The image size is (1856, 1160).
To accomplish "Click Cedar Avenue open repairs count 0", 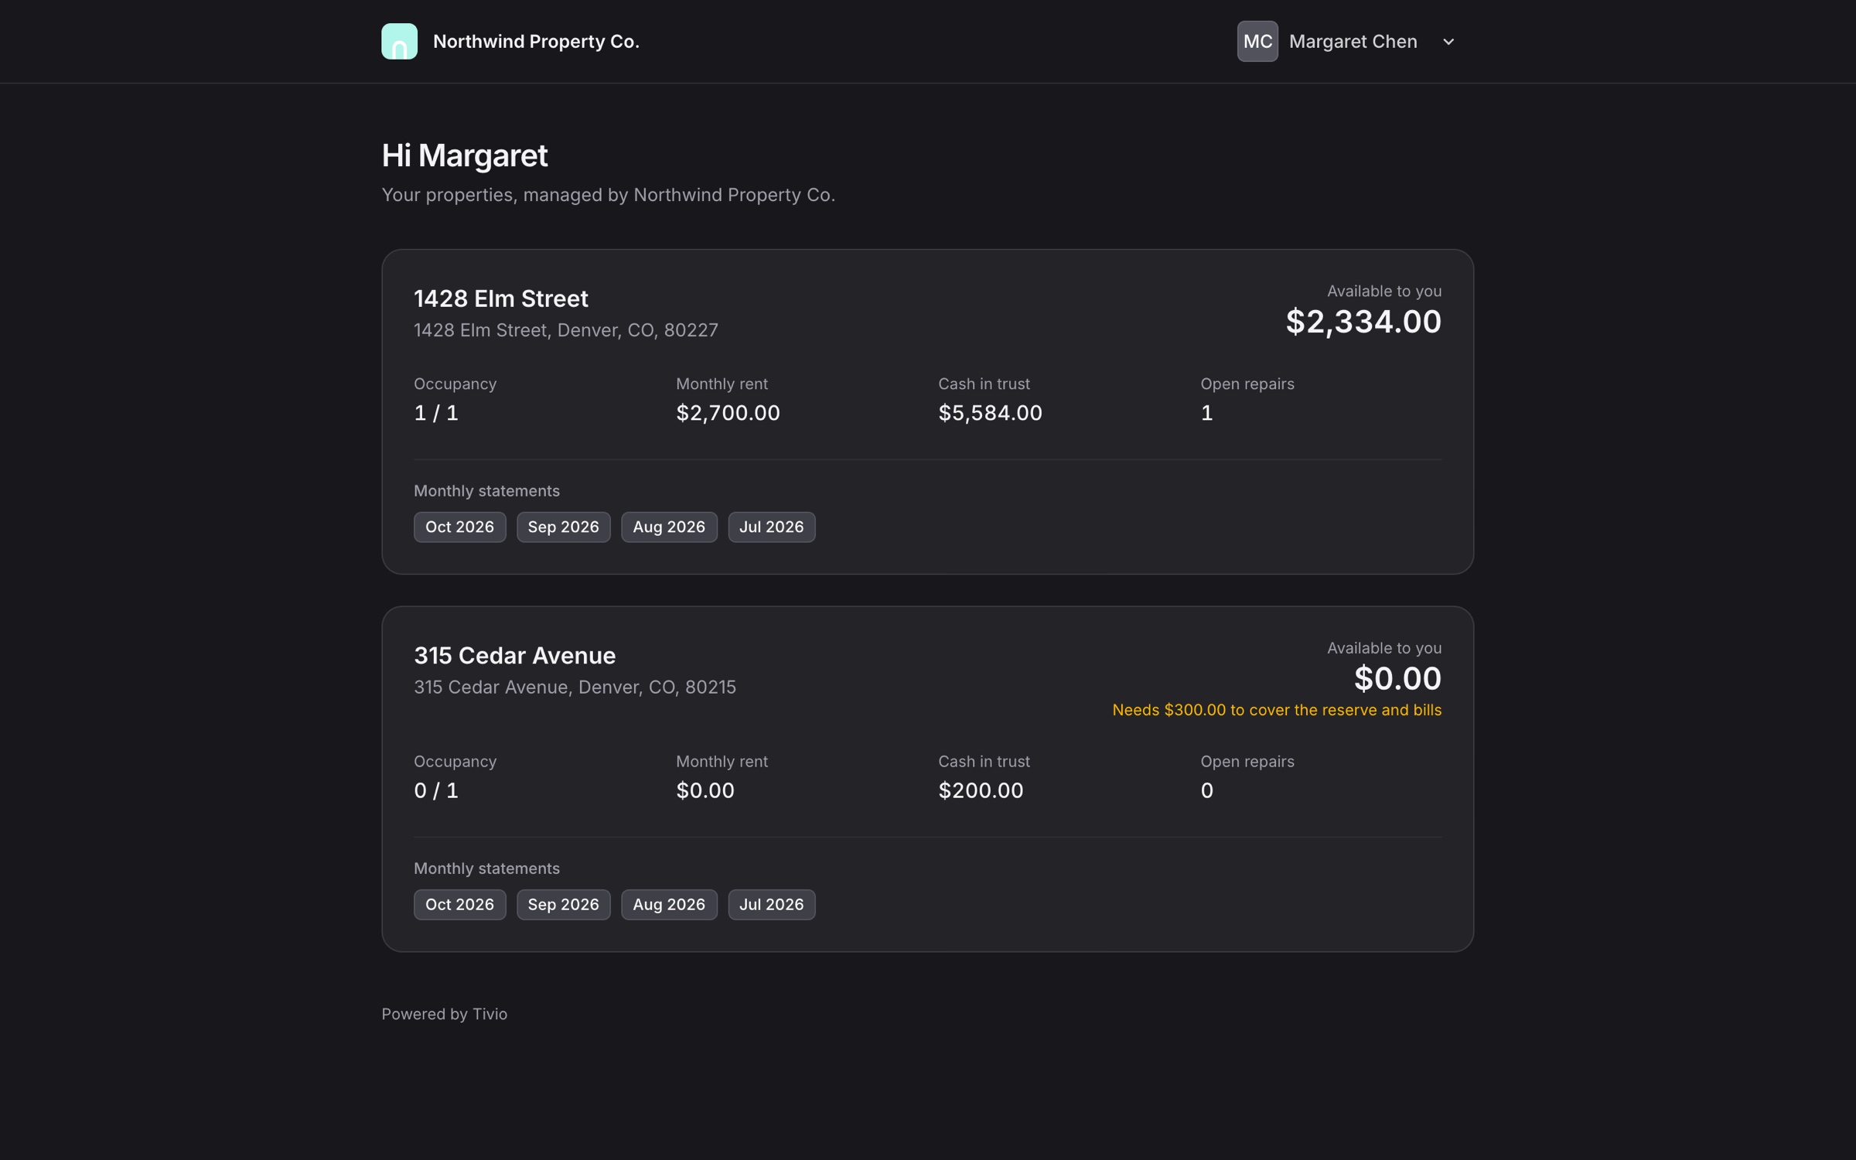I will click(x=1206, y=790).
